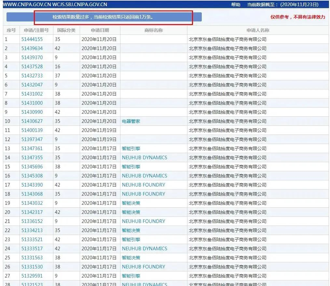Open NEUHUB DYNAMICS trademark in row 14

[144, 158]
